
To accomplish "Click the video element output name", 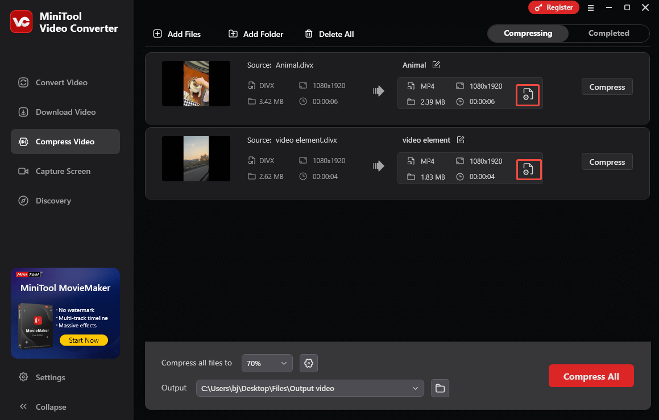I will click(426, 140).
